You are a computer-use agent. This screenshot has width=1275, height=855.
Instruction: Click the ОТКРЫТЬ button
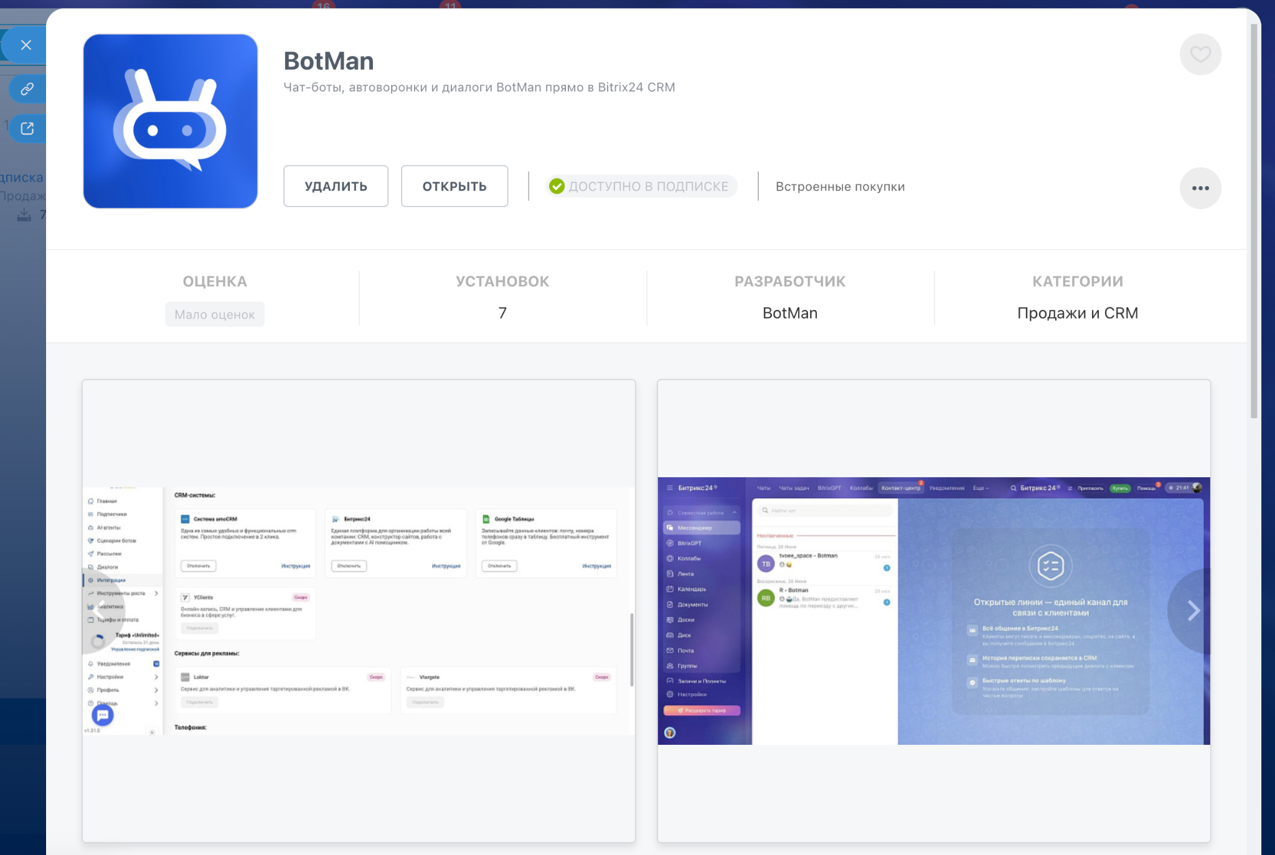click(454, 186)
